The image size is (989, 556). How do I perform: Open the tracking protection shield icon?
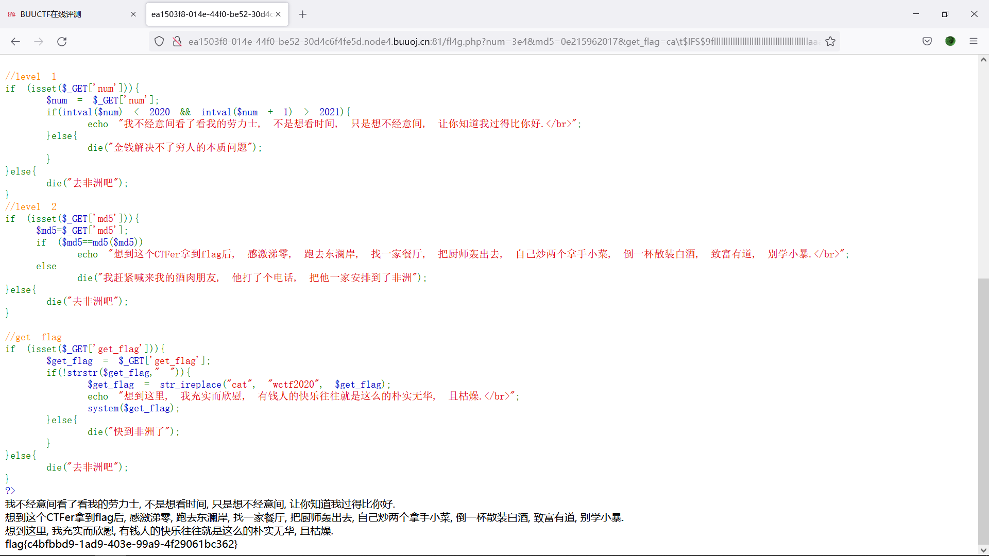(159, 42)
